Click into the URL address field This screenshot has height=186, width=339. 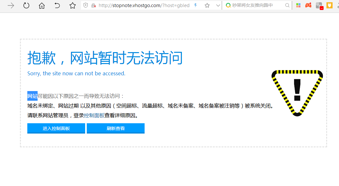point(144,5)
